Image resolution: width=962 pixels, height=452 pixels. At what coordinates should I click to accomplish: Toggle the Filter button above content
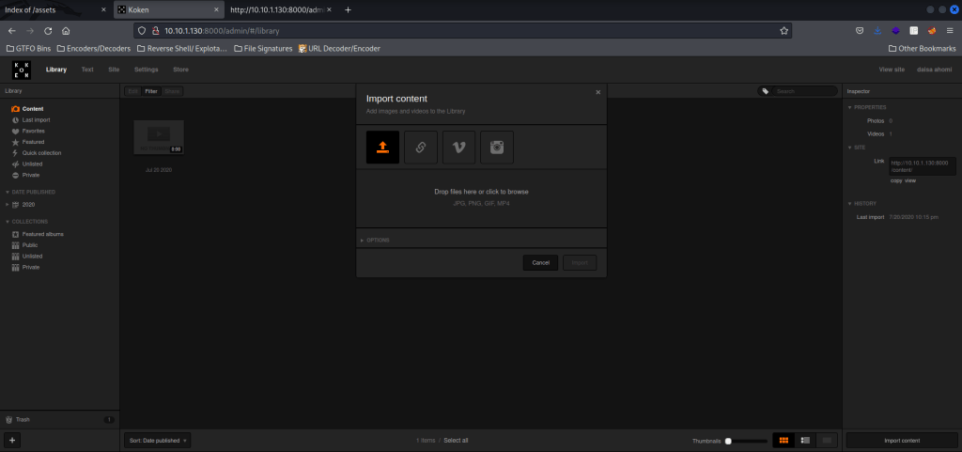tap(150, 91)
